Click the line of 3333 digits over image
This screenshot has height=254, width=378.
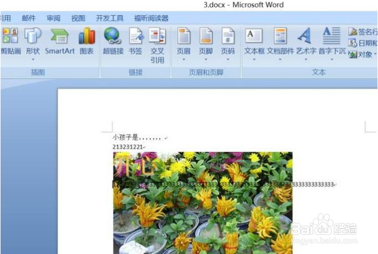tap(223, 185)
